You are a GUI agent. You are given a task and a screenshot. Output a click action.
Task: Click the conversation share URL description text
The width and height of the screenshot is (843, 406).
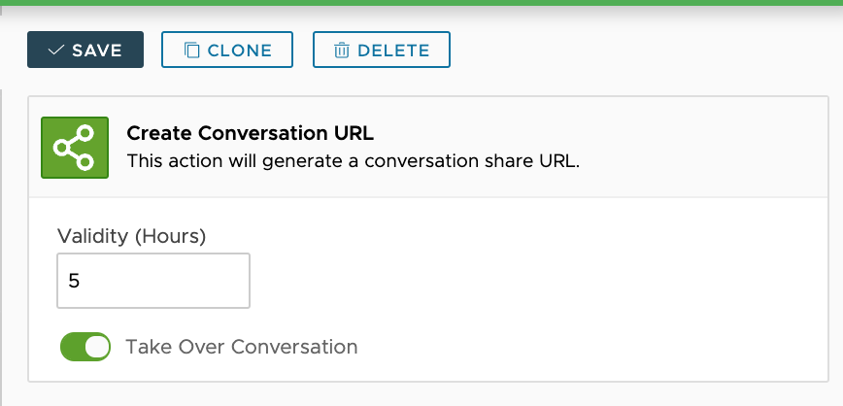(353, 161)
